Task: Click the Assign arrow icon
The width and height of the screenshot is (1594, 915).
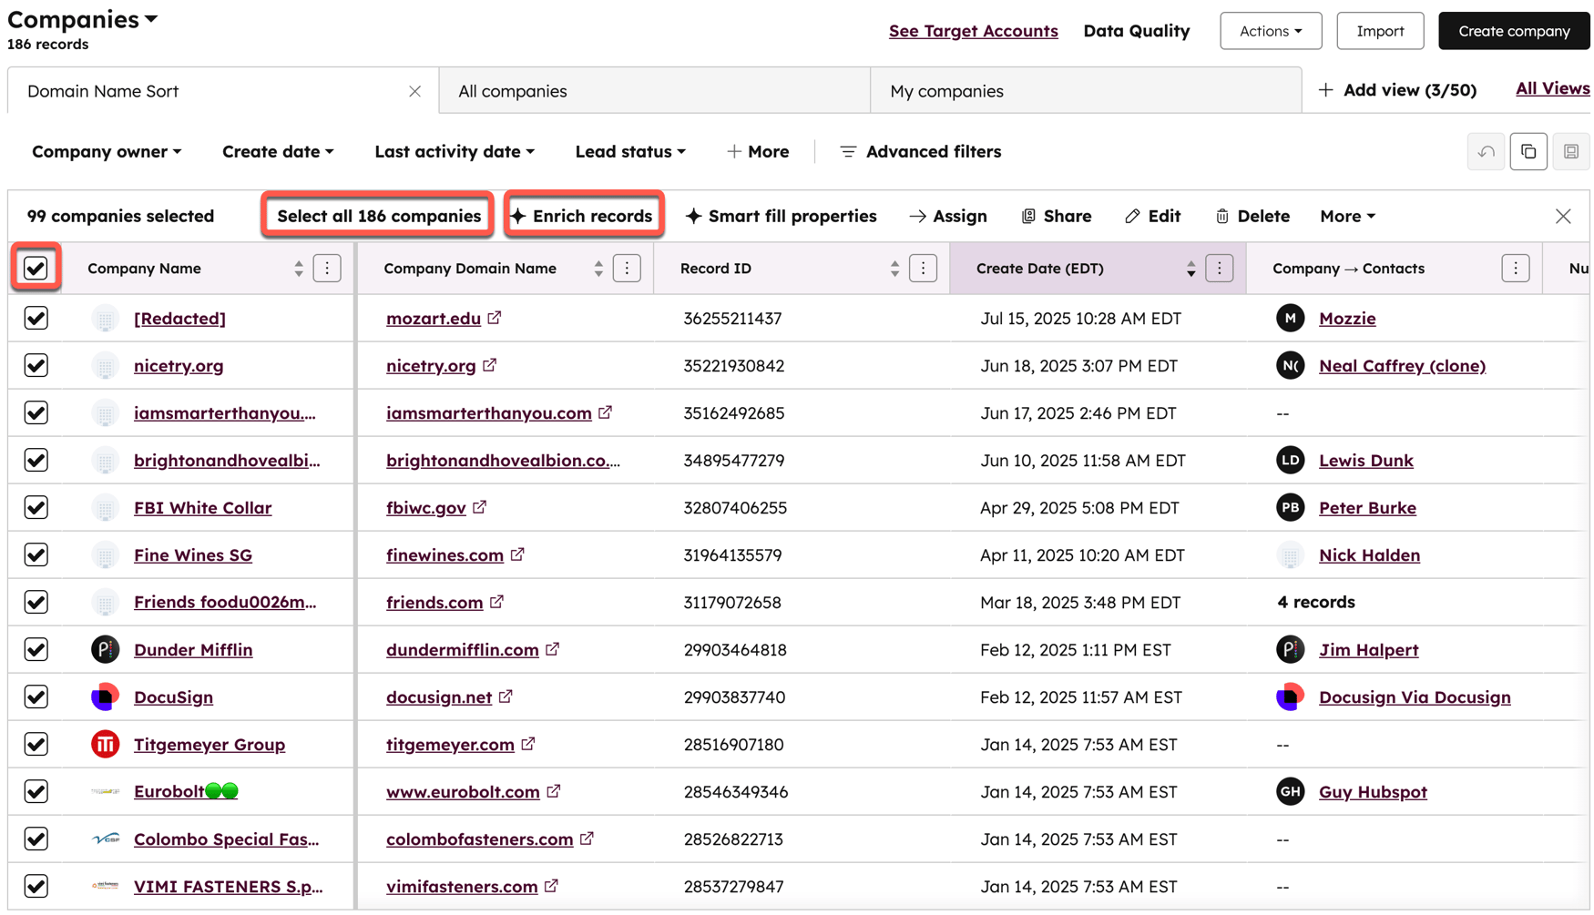Action: coord(917,216)
